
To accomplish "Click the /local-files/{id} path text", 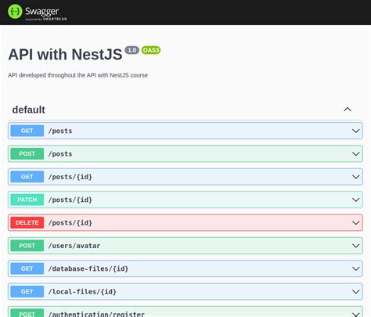I will tap(82, 292).
